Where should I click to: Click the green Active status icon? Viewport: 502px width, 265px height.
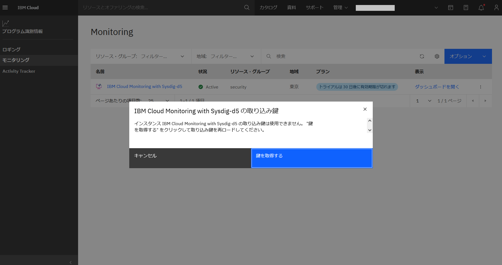click(x=201, y=87)
